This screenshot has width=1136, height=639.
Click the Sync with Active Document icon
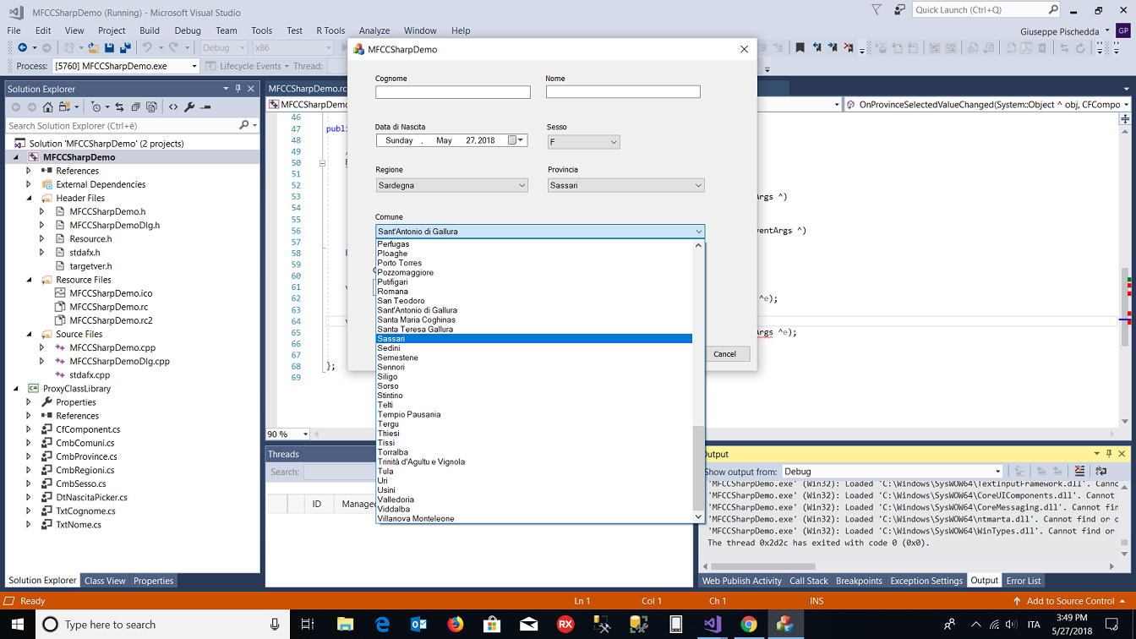[120, 107]
